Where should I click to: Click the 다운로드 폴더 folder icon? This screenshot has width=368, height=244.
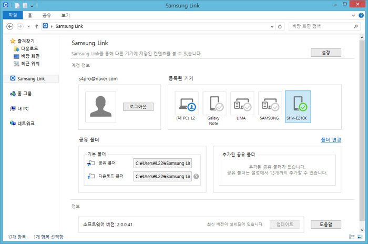pos(91,176)
